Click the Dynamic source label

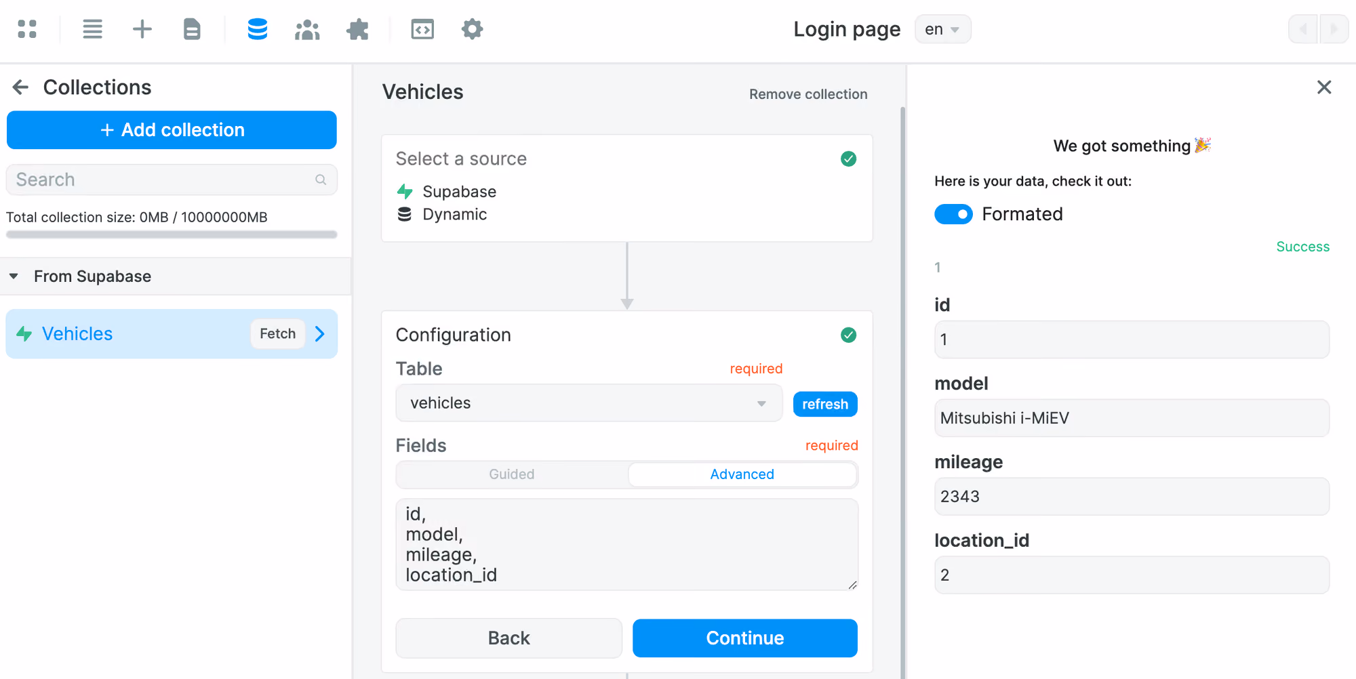coord(455,214)
